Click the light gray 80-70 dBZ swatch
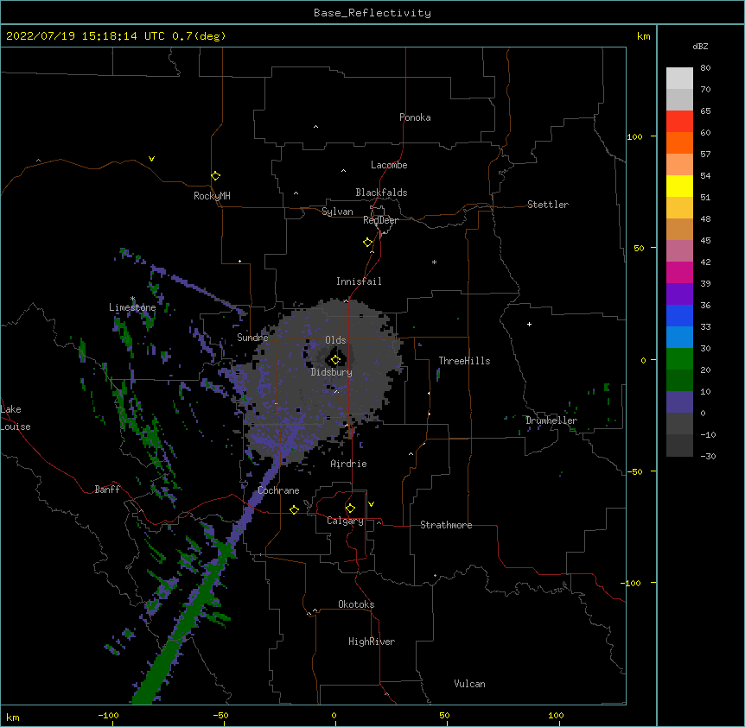The height and width of the screenshot is (727, 745). 679,79
